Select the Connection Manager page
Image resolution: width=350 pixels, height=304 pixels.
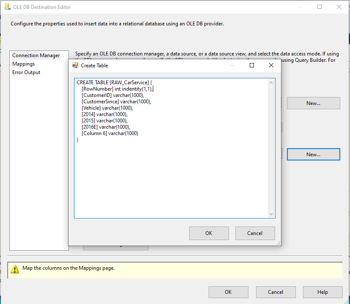click(x=36, y=55)
